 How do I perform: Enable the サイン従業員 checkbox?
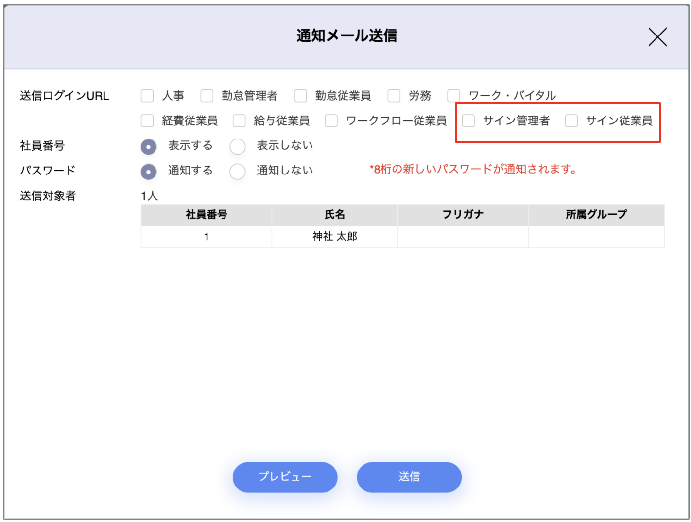pos(571,121)
